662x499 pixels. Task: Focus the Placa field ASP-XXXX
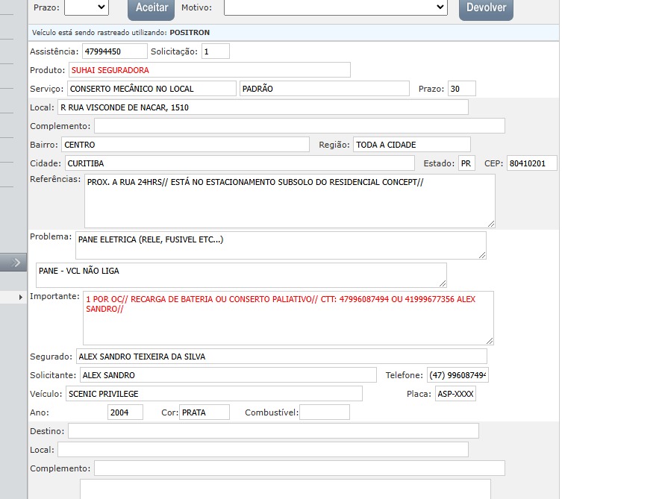point(455,394)
